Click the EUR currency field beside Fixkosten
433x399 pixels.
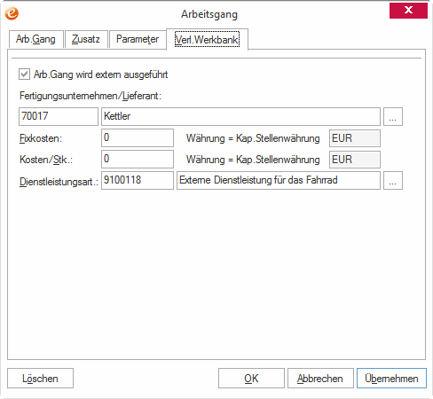coord(355,138)
